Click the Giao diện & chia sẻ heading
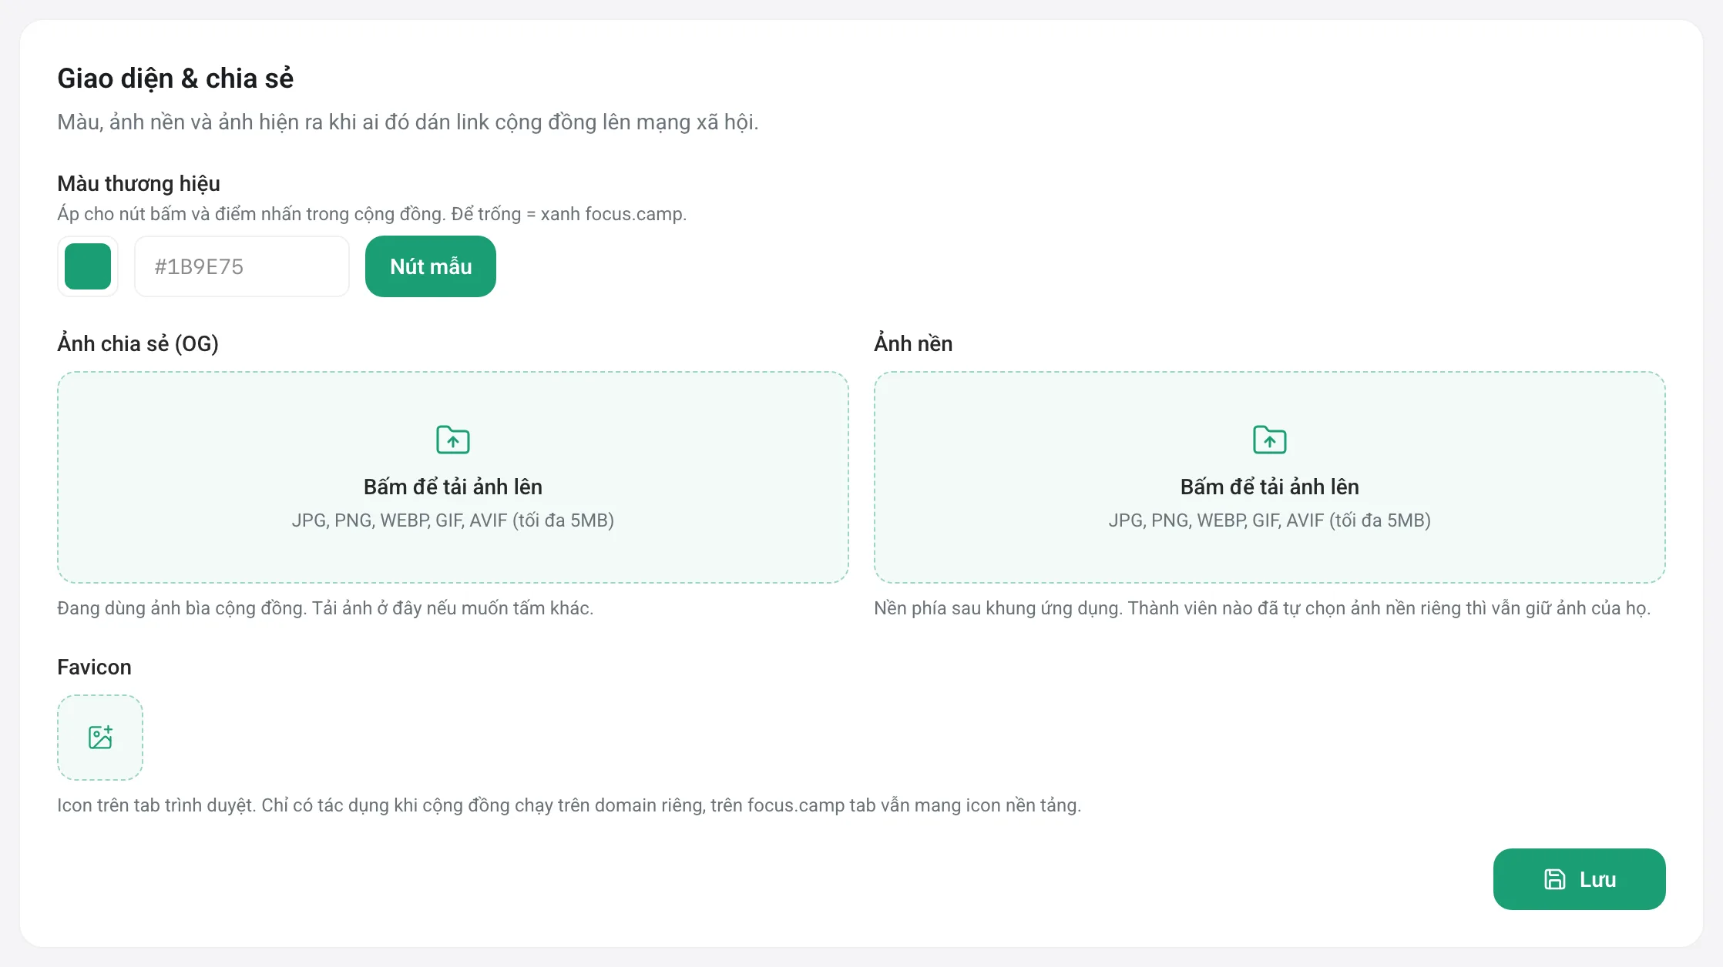The width and height of the screenshot is (1723, 967). click(176, 79)
